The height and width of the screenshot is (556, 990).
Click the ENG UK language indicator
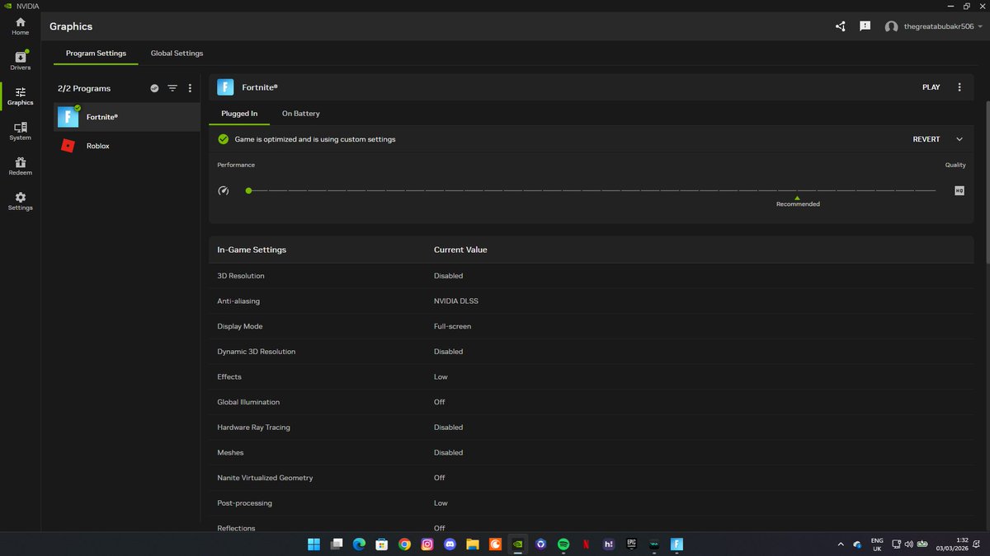tap(877, 544)
